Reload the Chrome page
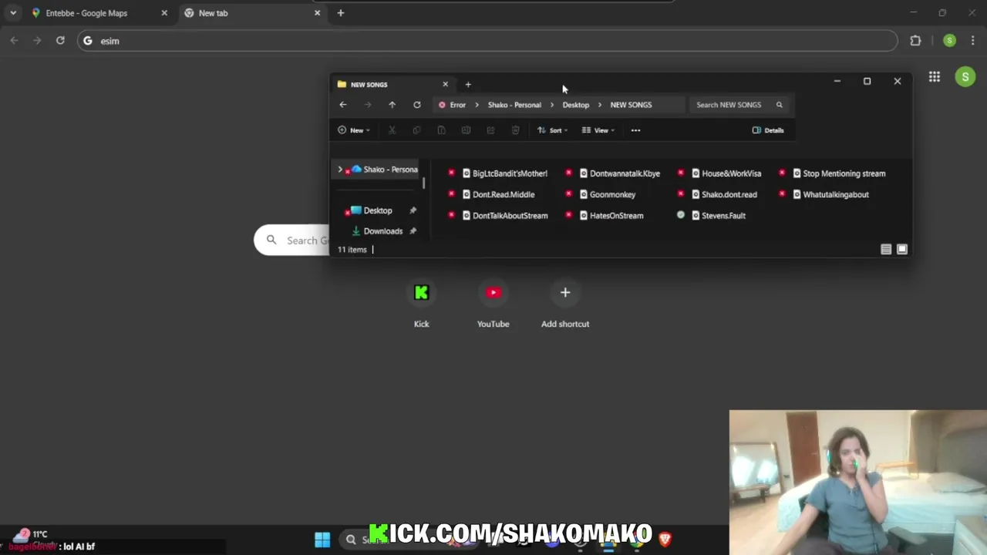Viewport: 987px width, 555px height. (x=60, y=40)
